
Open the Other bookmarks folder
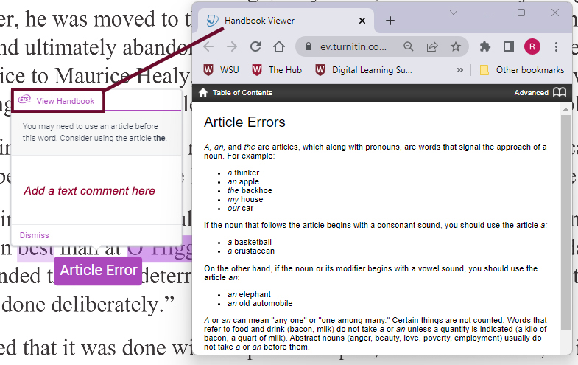[521, 70]
